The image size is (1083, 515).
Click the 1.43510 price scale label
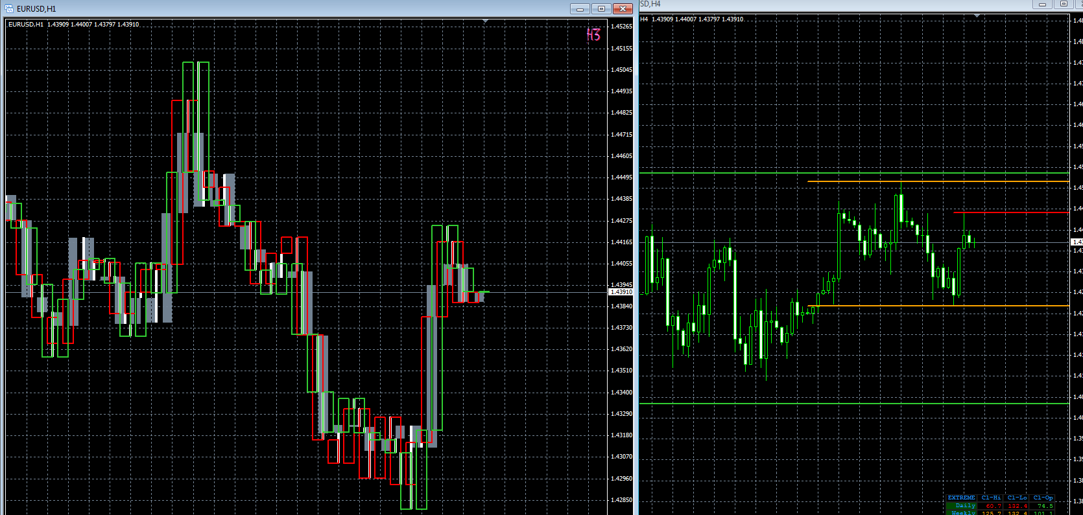pos(621,371)
